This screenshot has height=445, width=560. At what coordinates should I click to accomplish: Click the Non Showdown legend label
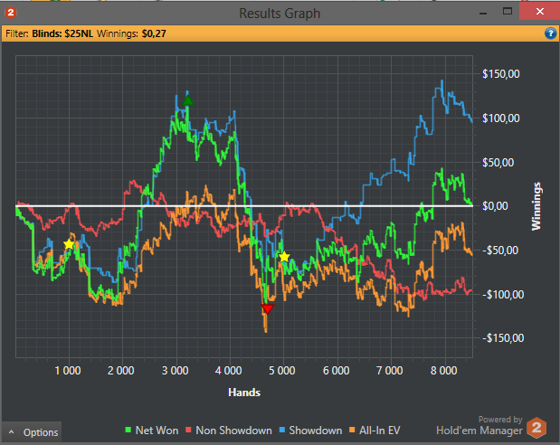click(x=233, y=431)
